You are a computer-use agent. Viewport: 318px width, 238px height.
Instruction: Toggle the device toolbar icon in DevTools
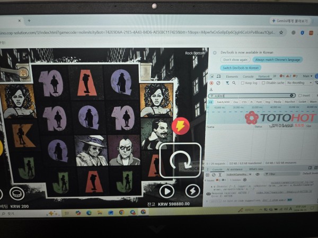[x=218, y=76]
